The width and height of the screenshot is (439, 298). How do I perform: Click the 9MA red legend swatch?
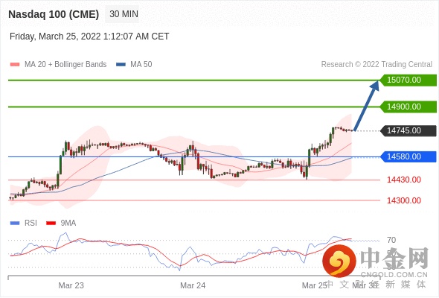click(x=51, y=223)
